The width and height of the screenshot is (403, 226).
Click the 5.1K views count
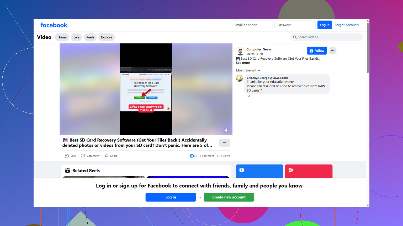223,156
